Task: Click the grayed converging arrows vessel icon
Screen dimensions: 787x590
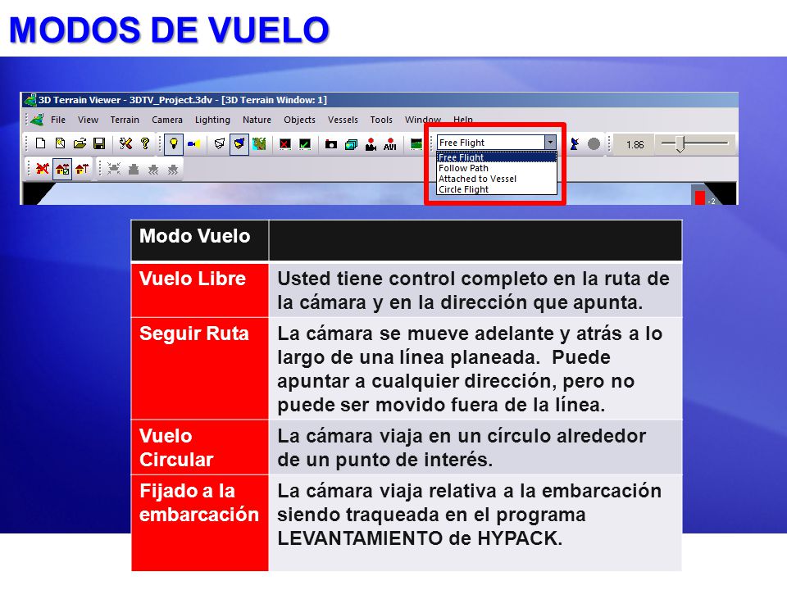Action: pos(114,169)
